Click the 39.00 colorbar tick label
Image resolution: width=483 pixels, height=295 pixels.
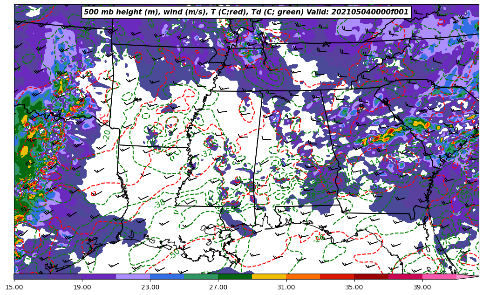[x=422, y=287]
